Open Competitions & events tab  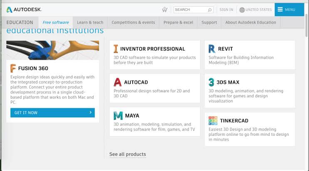[x=133, y=22]
